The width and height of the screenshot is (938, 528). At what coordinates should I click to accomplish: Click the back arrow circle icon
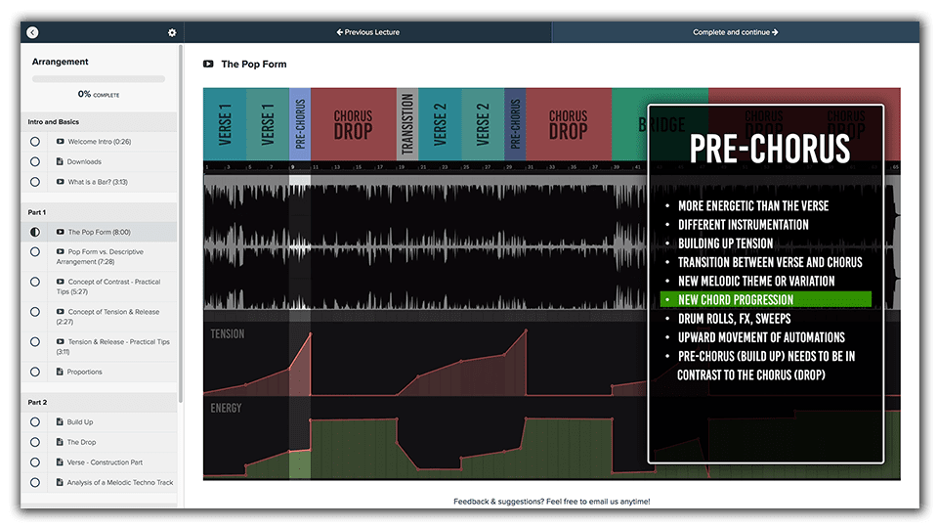tap(32, 32)
